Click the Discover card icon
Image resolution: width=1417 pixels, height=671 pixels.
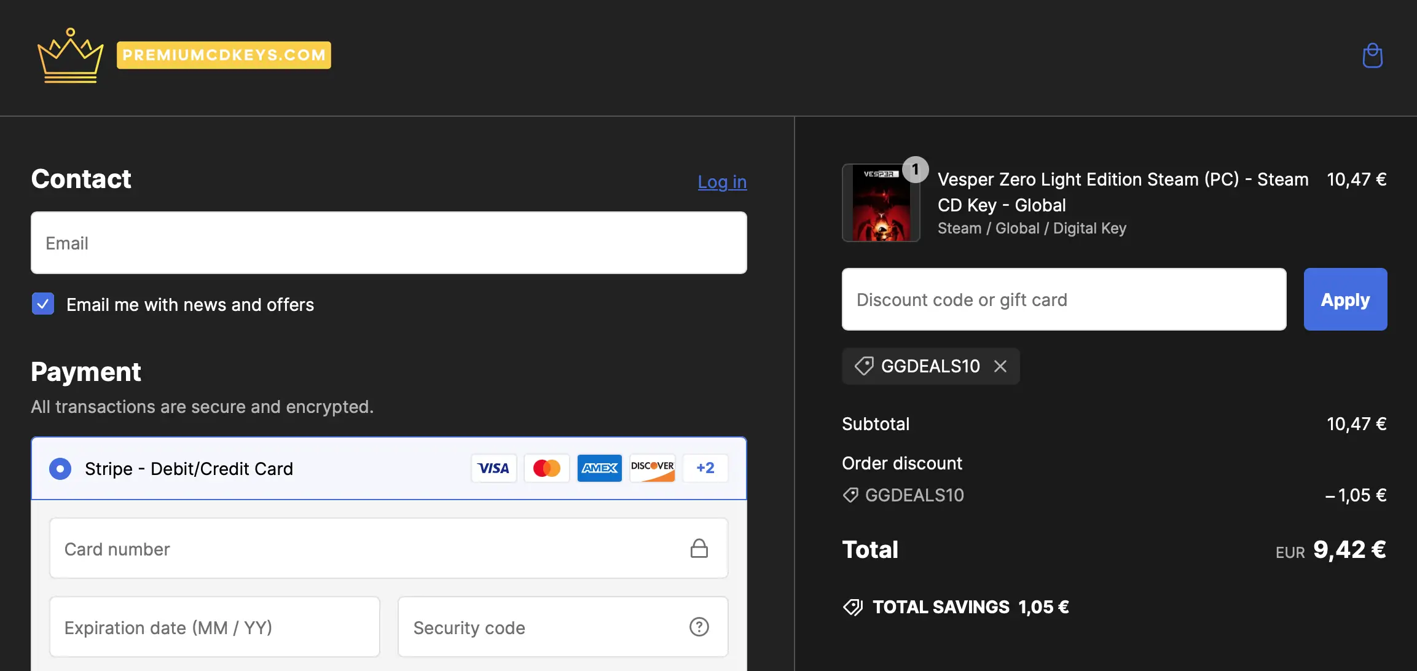[x=652, y=468]
